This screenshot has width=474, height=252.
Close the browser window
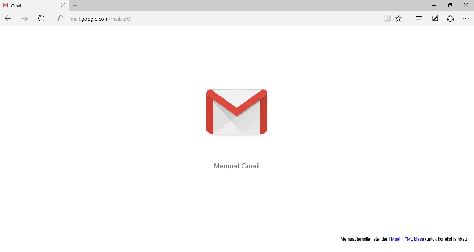click(x=466, y=5)
